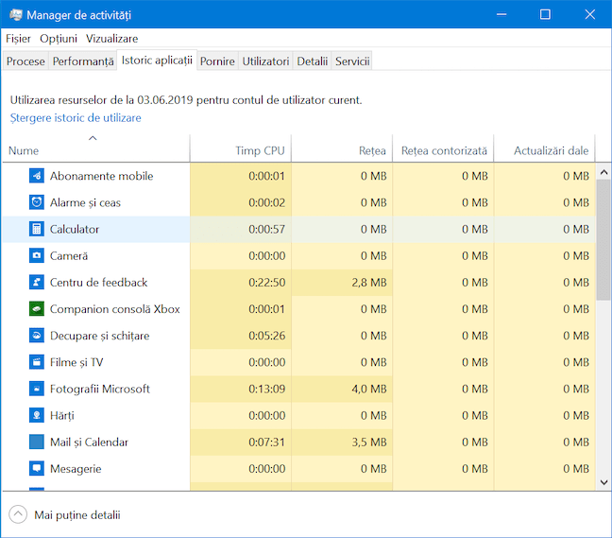Switch to the Procese tab

tap(25, 61)
